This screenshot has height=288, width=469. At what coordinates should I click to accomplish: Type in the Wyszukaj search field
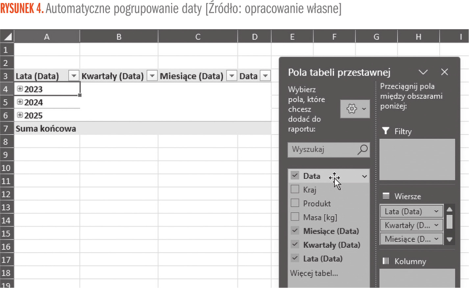click(x=322, y=150)
